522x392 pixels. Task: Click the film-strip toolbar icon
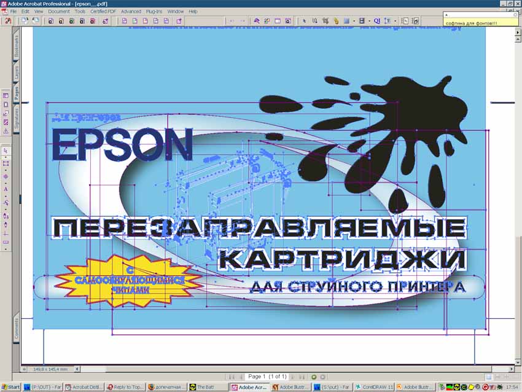(x=362, y=21)
